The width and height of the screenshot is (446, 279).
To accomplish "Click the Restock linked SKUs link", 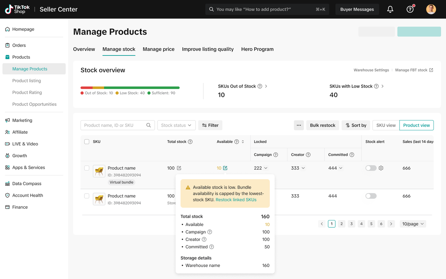I will click(236, 200).
